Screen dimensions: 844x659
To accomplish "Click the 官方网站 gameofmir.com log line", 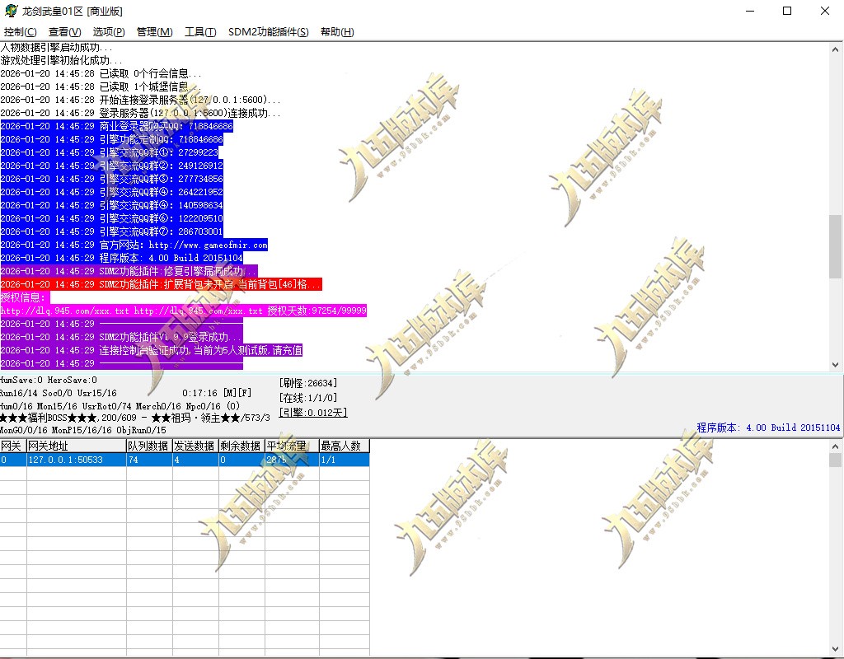I will (x=134, y=245).
